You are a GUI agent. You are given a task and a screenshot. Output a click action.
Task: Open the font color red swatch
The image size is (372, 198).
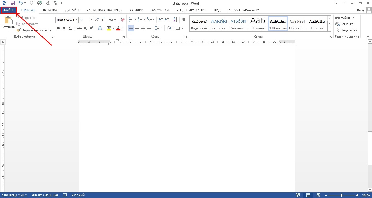pos(118,28)
